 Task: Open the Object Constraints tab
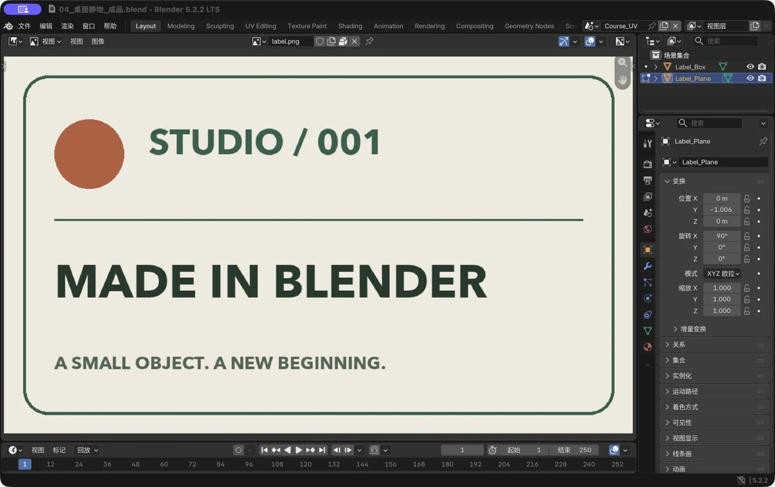coord(648,314)
